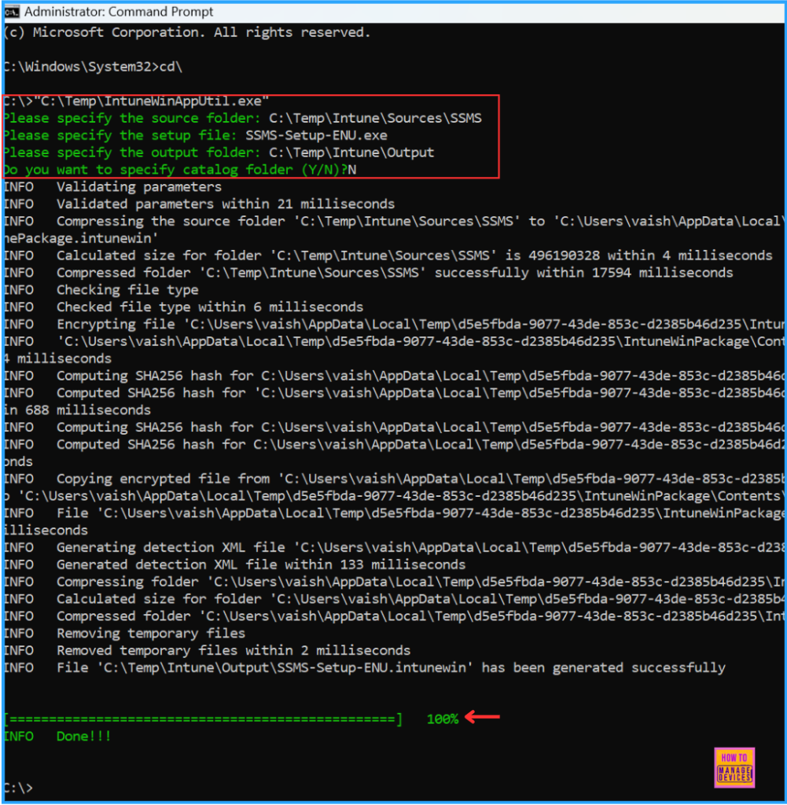
Task: Click the IntuneWinAppUtil.exe command line
Action: pyautogui.click(x=137, y=101)
